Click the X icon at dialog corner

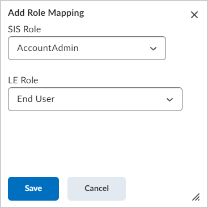tap(194, 15)
